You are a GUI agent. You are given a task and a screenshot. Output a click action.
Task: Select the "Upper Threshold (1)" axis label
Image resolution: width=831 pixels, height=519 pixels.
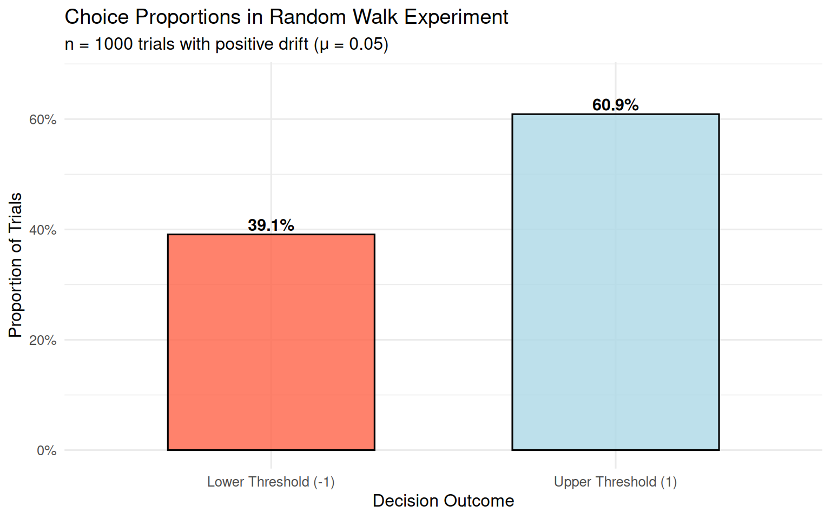615,482
